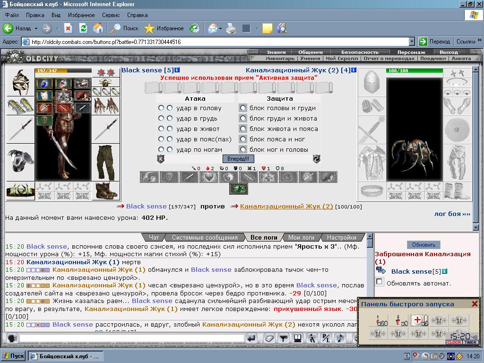484x363 pixels.
Task: Click the Print toolbar icon
Action: (x=231, y=29)
